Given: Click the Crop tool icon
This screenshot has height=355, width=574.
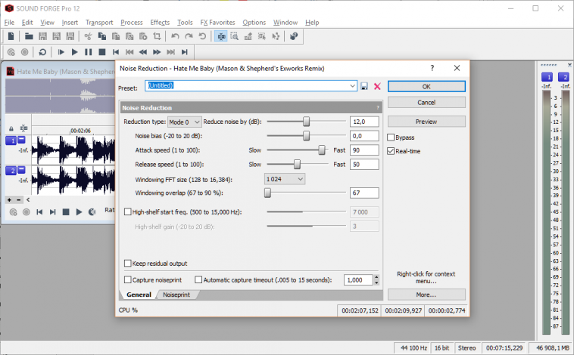Looking at the screenshot, I should coord(157,35).
